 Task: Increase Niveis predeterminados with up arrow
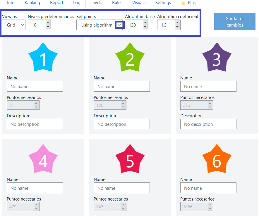pos(48,23)
